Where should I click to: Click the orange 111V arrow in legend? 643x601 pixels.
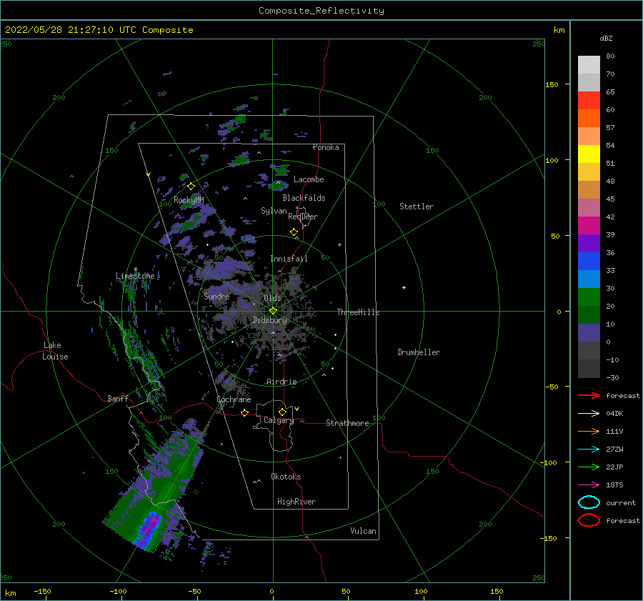point(589,431)
